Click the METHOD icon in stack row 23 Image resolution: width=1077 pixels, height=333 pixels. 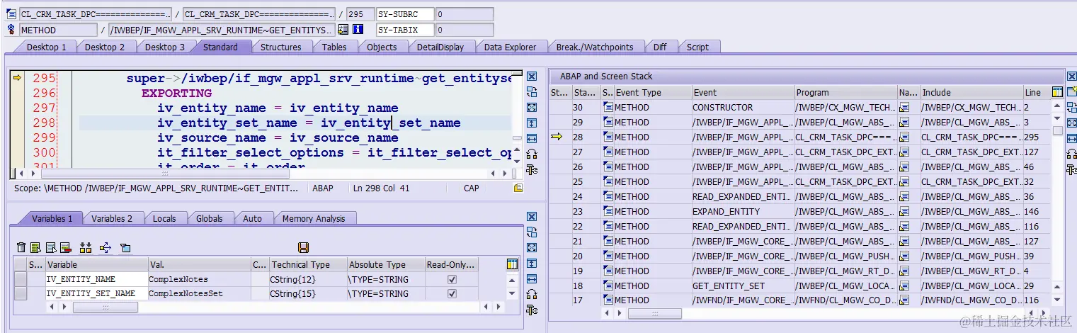(x=608, y=211)
